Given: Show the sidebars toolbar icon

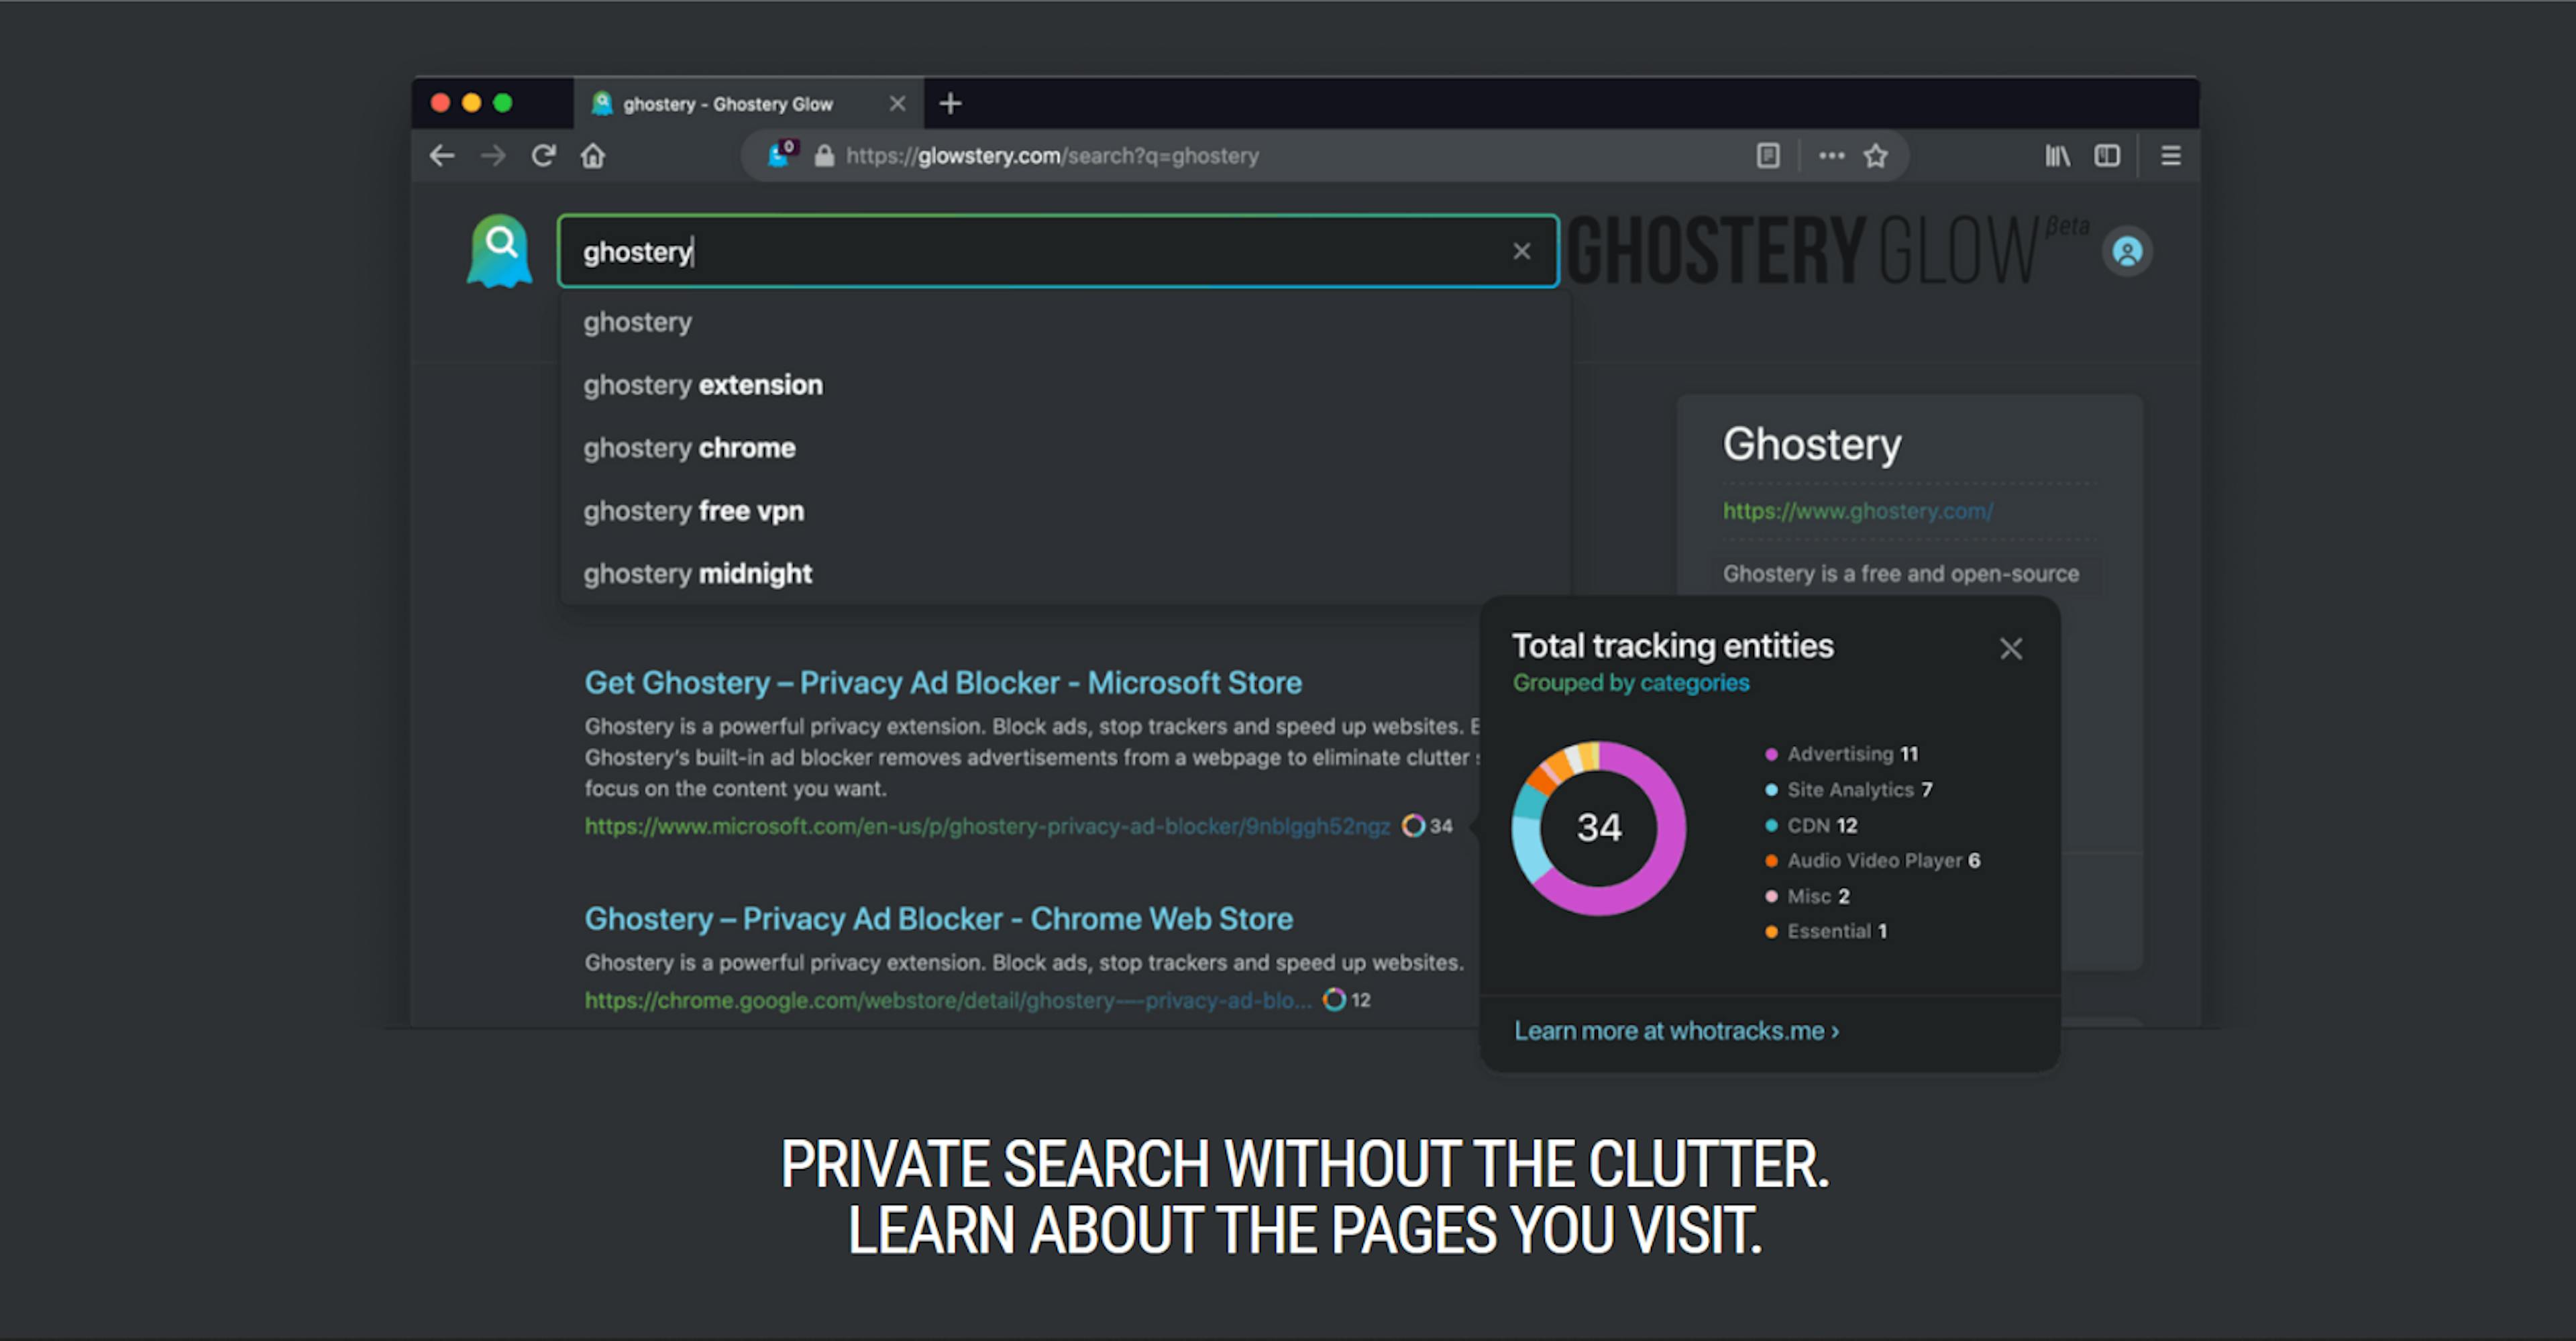Looking at the screenshot, I should click(x=2107, y=156).
